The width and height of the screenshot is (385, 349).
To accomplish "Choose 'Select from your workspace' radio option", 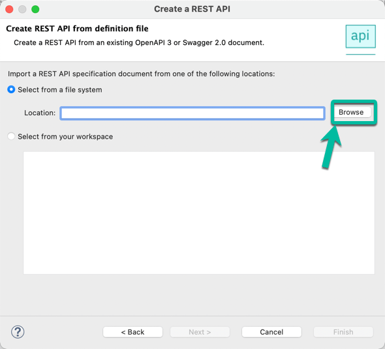I will pyautogui.click(x=11, y=136).
